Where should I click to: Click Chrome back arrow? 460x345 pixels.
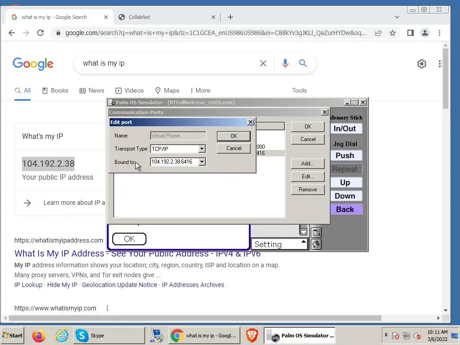click(x=11, y=33)
